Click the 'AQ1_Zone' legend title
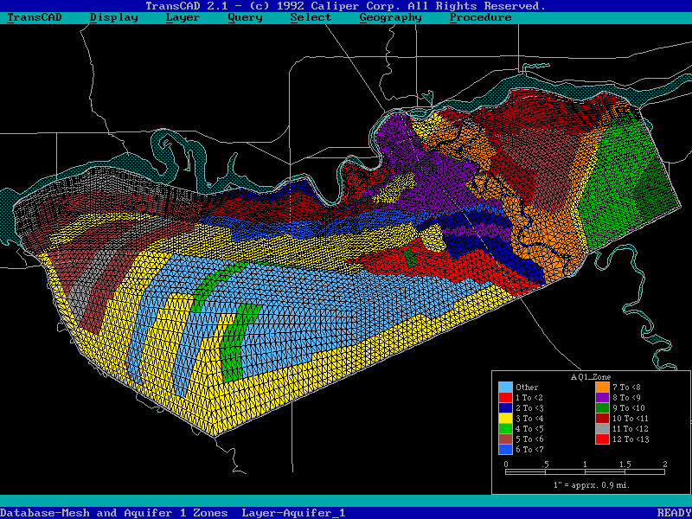Image resolution: width=692 pixels, height=519 pixels. tap(591, 377)
